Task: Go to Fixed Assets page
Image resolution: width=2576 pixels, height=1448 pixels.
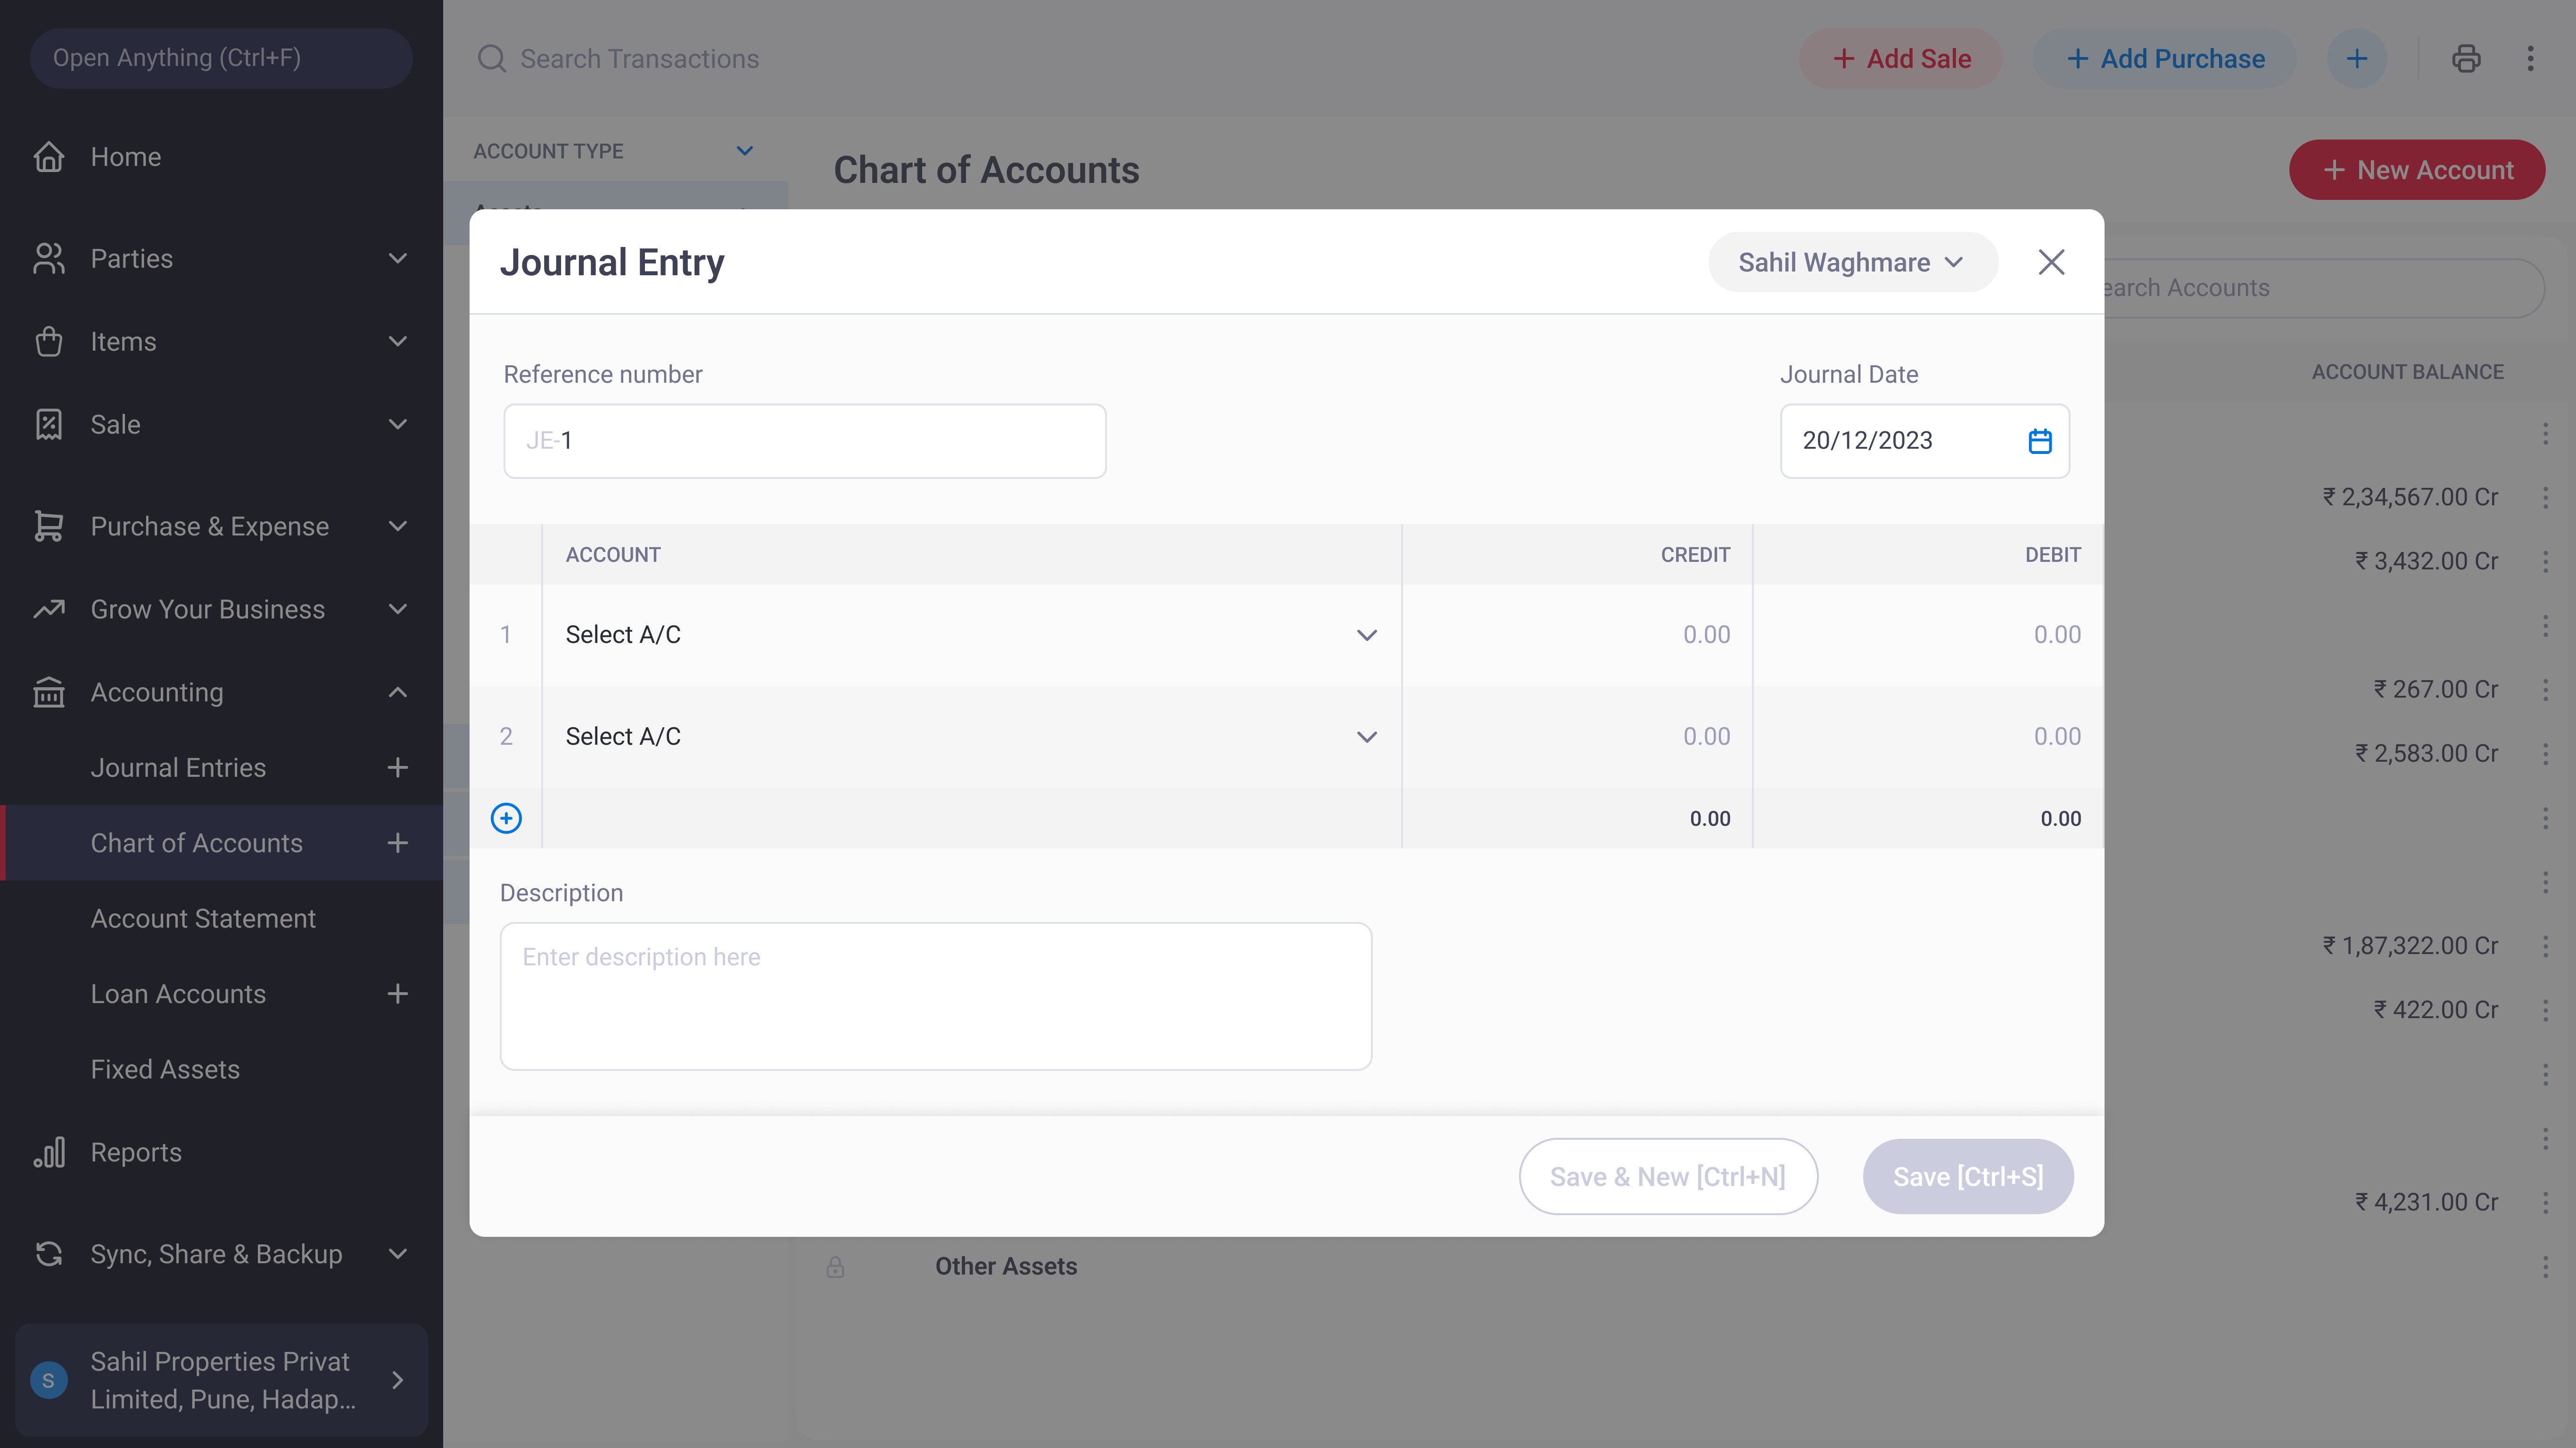Action: 165,1070
